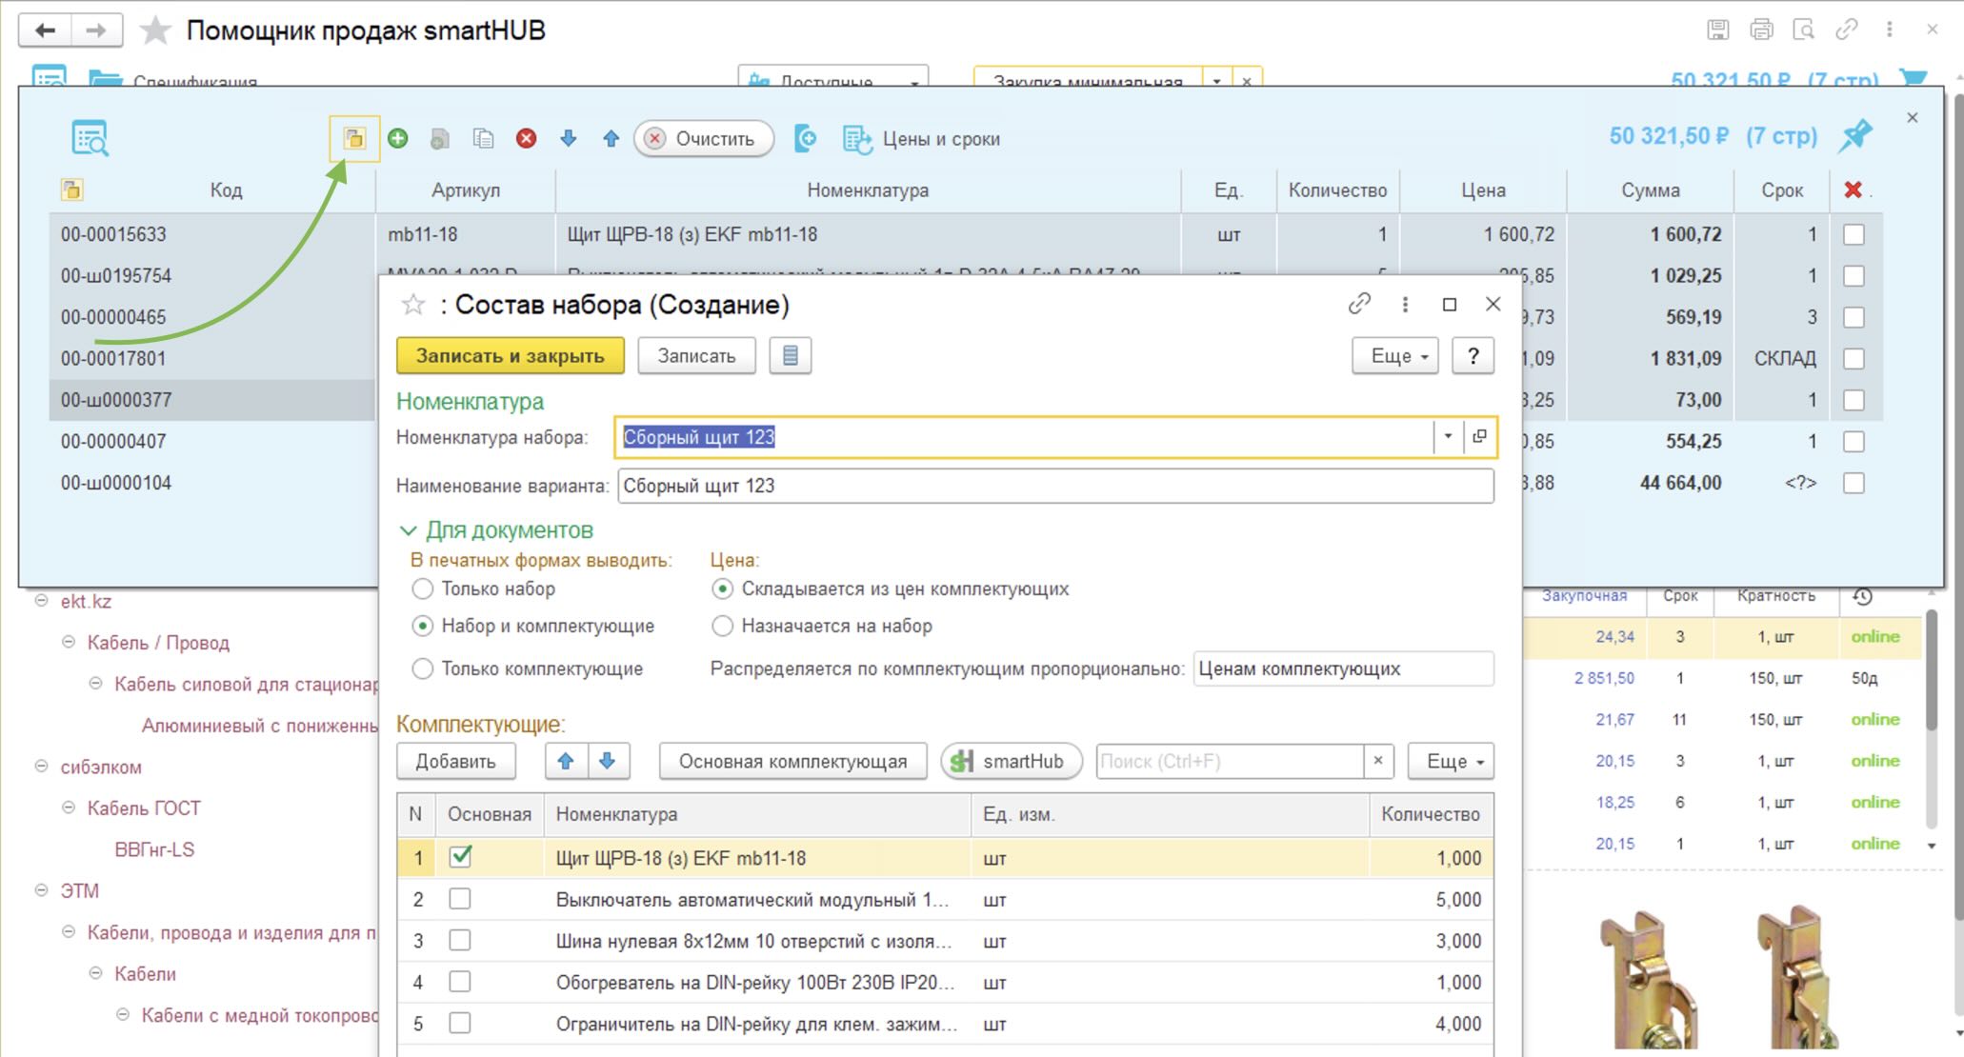Click the Записать и закрыть button
This screenshot has height=1057, width=1964.
pyautogui.click(x=511, y=356)
